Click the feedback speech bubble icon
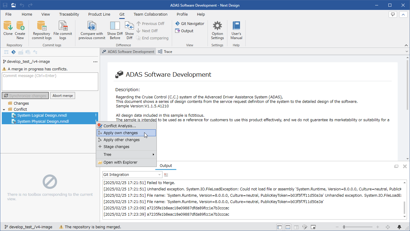410x231 pixels. tap(393, 14)
